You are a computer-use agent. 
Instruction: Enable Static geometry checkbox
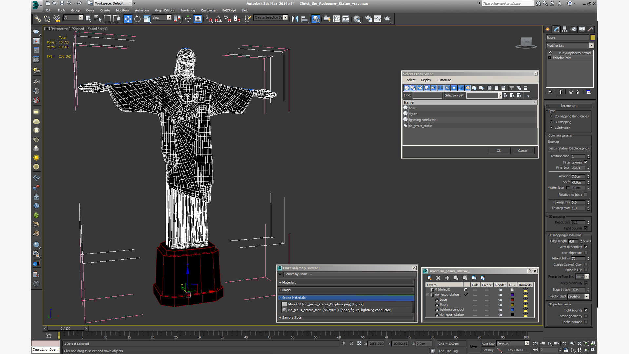pyautogui.click(x=586, y=316)
